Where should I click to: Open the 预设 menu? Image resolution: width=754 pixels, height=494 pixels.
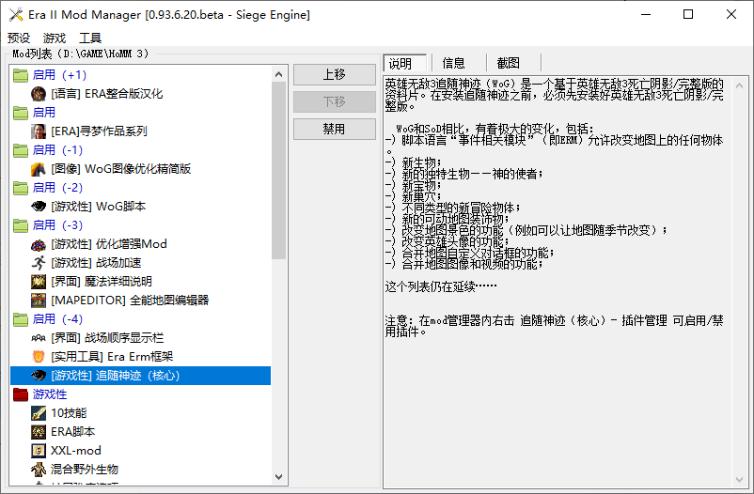[x=19, y=38]
